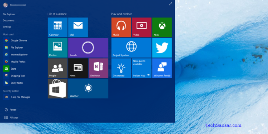Open the People tile
The width and height of the screenshot is (268, 134).
pos(58,68)
